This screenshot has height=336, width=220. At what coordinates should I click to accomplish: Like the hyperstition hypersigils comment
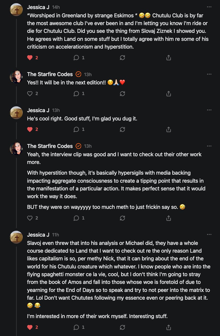click(30, 218)
